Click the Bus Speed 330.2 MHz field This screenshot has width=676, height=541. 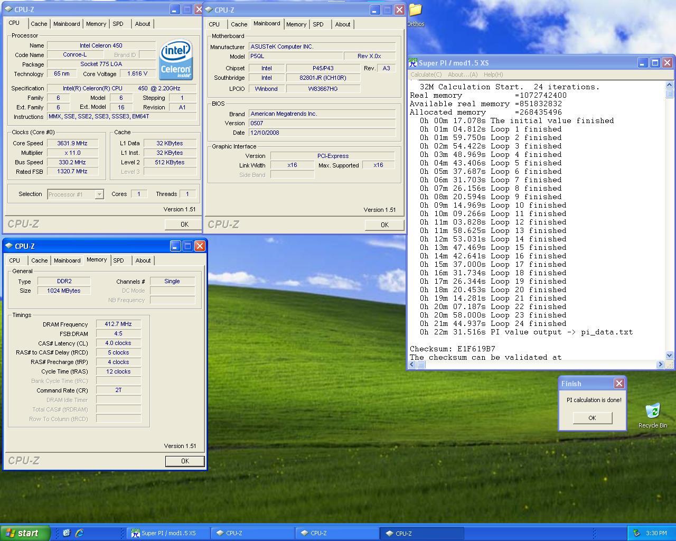72,162
